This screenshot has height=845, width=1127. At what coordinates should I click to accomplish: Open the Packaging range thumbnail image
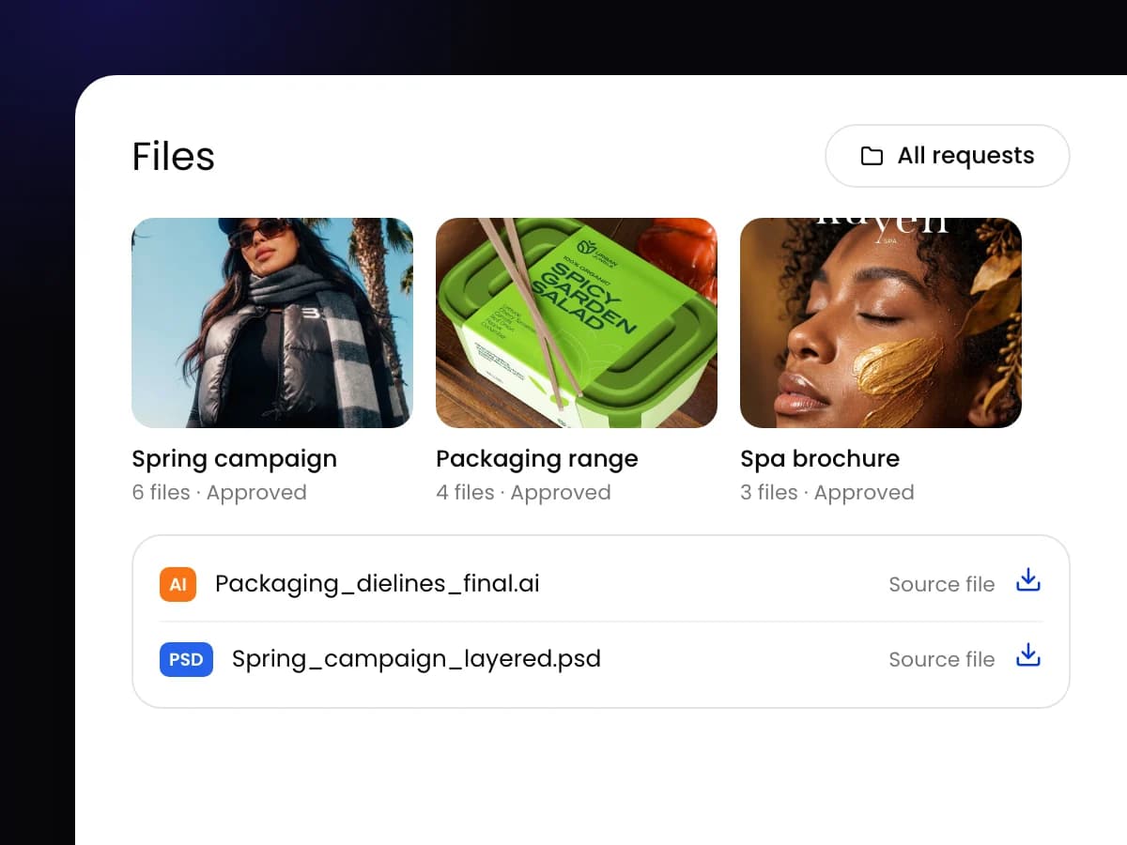coord(577,323)
